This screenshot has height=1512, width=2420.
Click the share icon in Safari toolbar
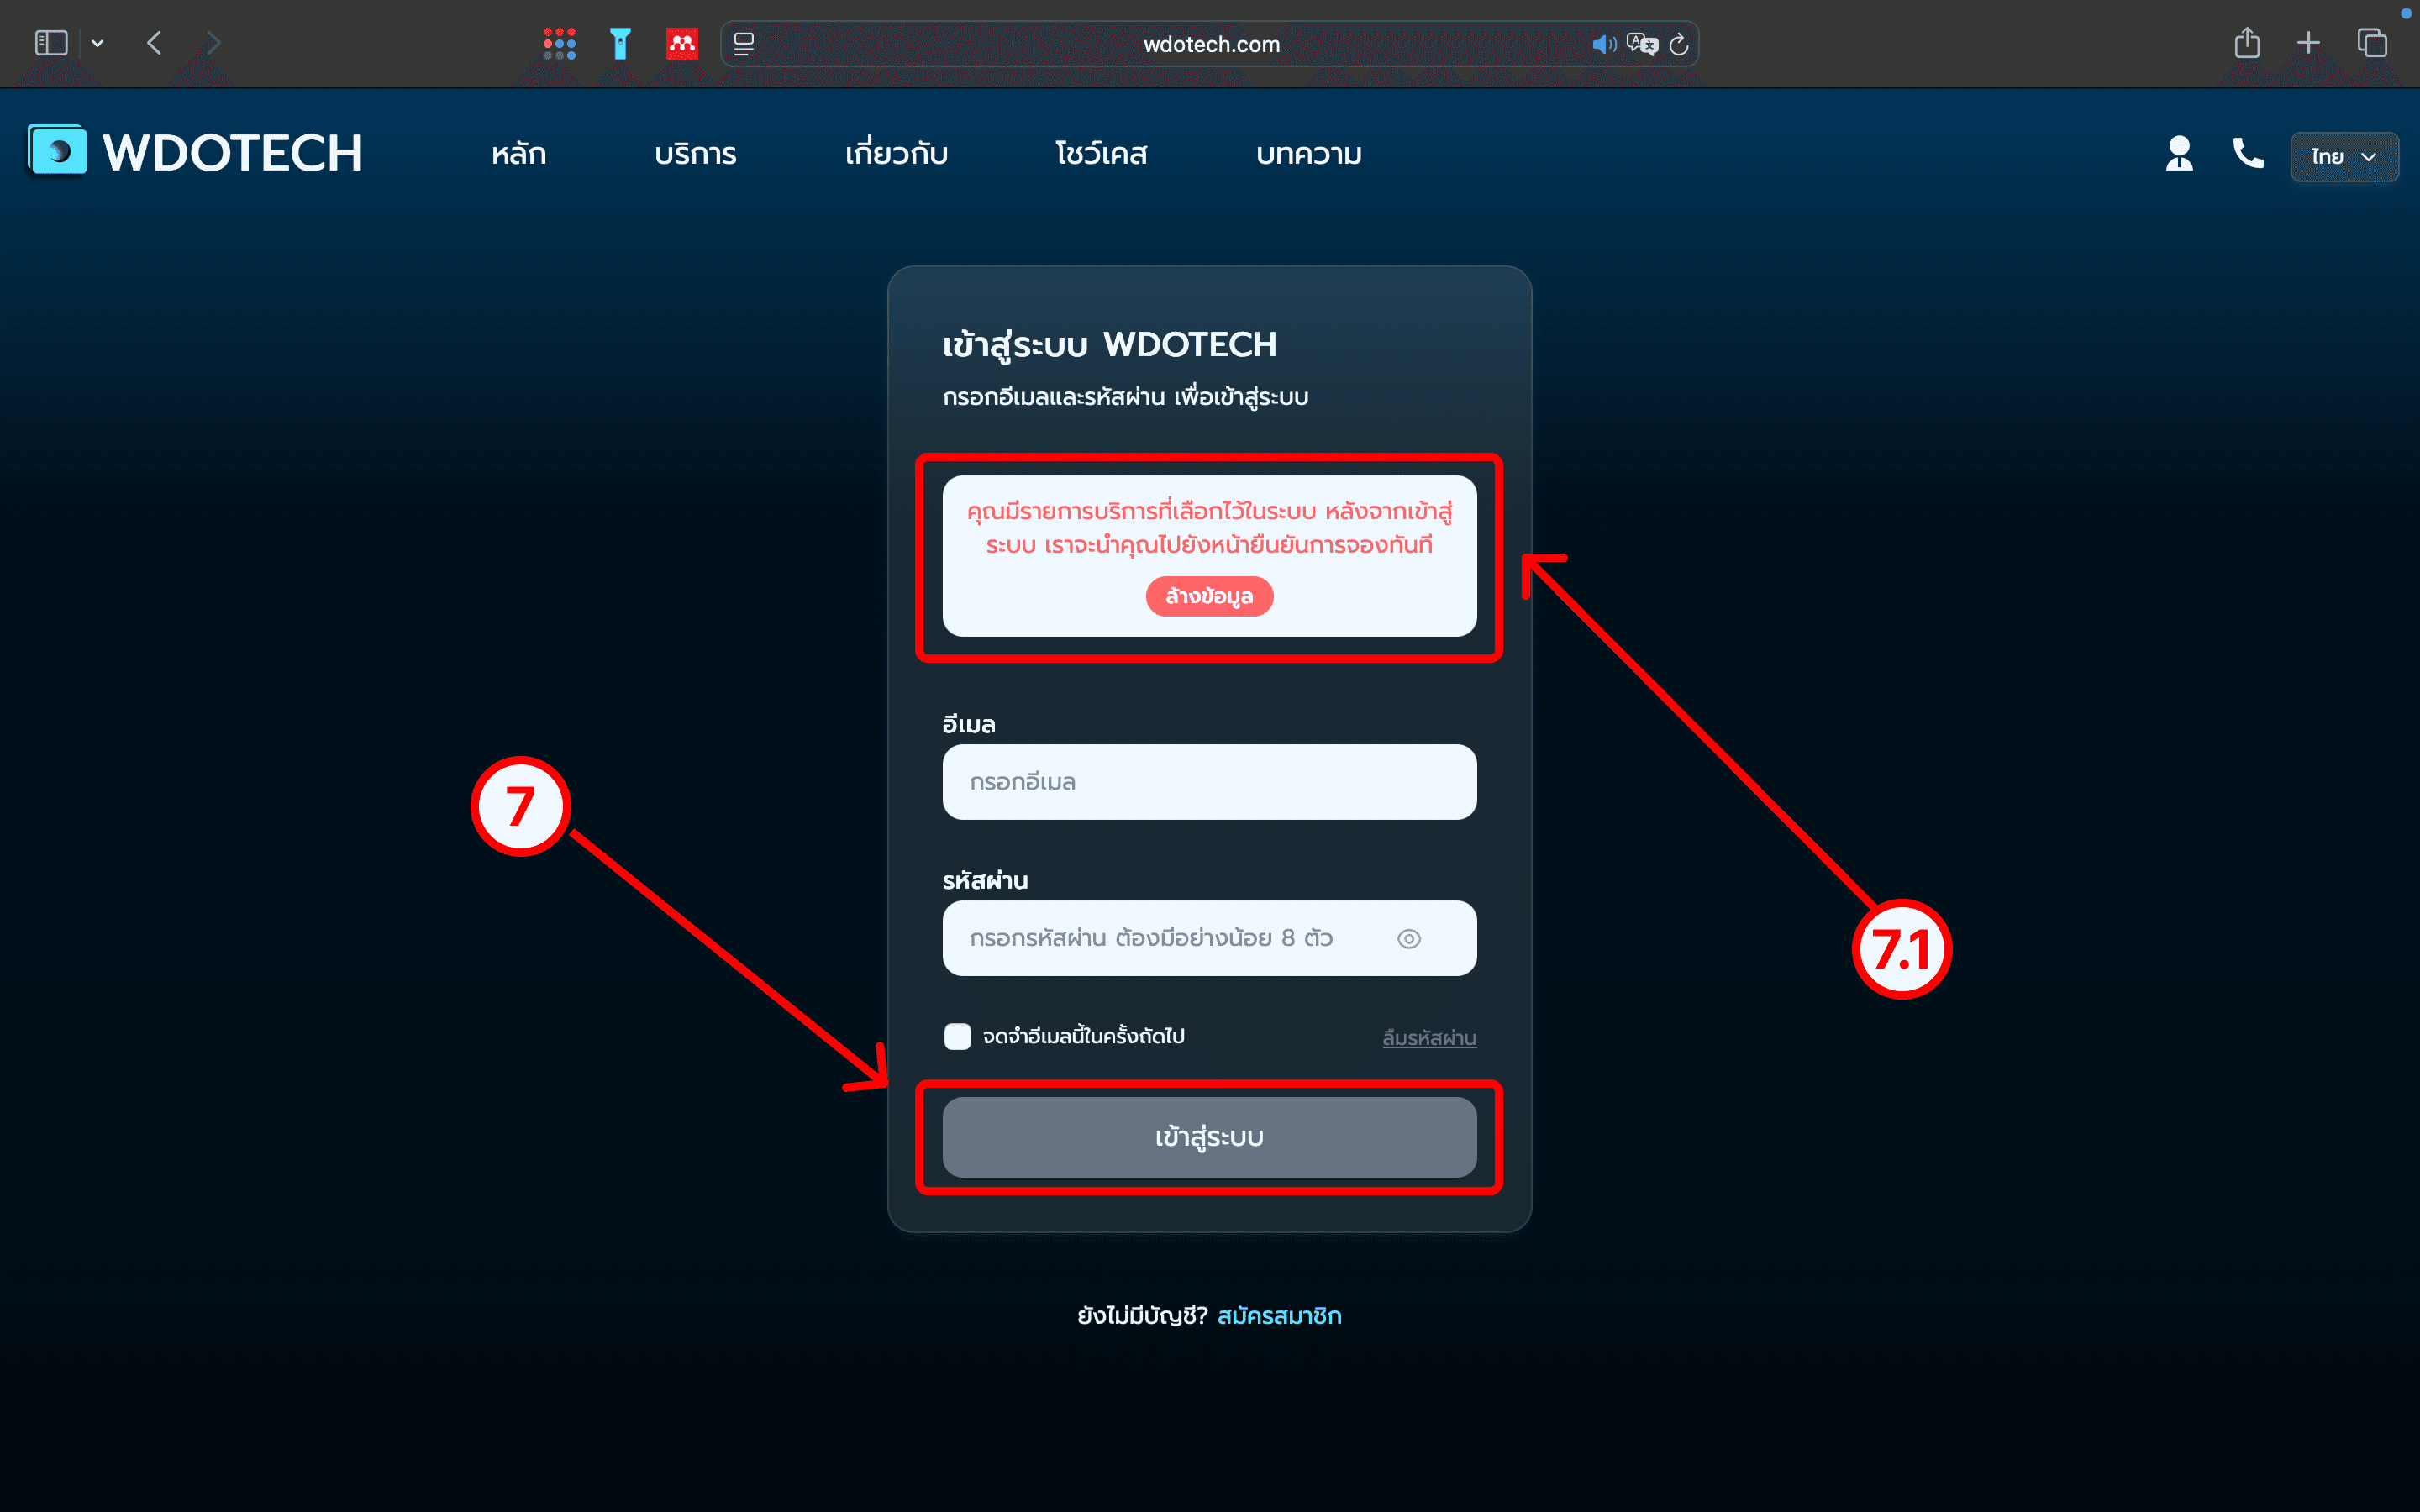[x=2246, y=43]
